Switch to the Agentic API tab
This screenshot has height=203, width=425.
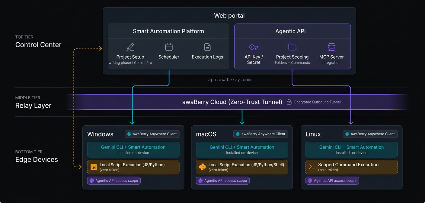point(290,31)
